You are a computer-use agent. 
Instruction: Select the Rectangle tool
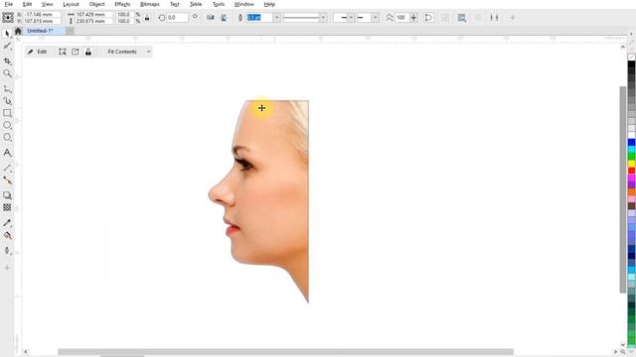click(7, 113)
